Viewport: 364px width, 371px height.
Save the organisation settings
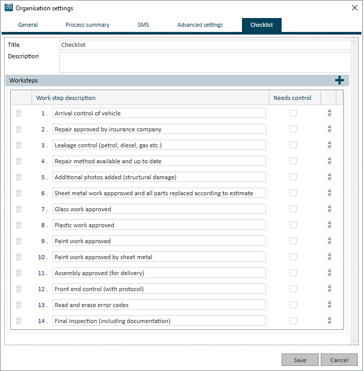pyautogui.click(x=300, y=360)
